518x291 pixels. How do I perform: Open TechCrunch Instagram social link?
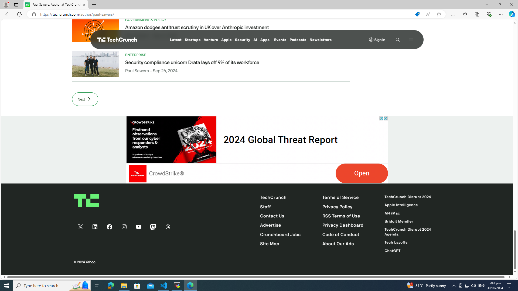click(124, 227)
